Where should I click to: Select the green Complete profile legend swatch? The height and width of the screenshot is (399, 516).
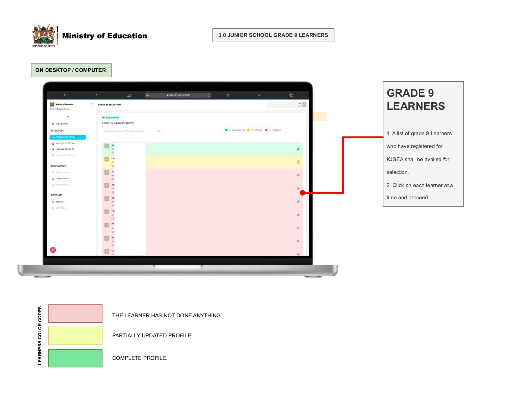click(x=226, y=130)
